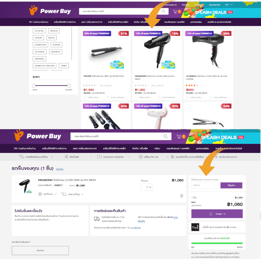The width and height of the screenshot is (261, 259).
Task: Apply promo code with purple coupon button
Action: tap(231, 185)
